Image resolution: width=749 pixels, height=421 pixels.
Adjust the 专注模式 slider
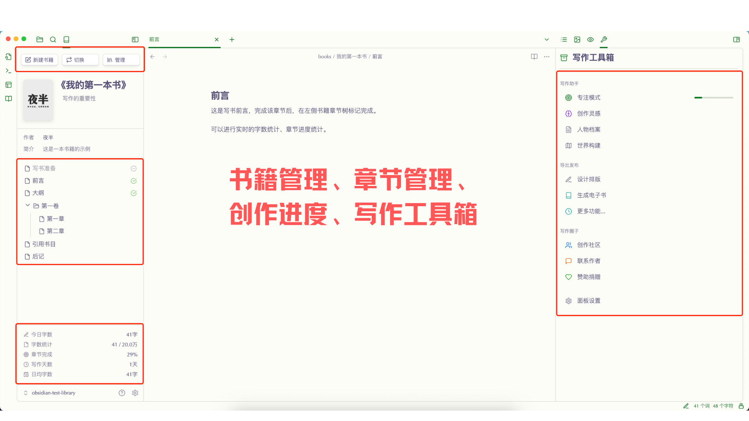tap(714, 97)
